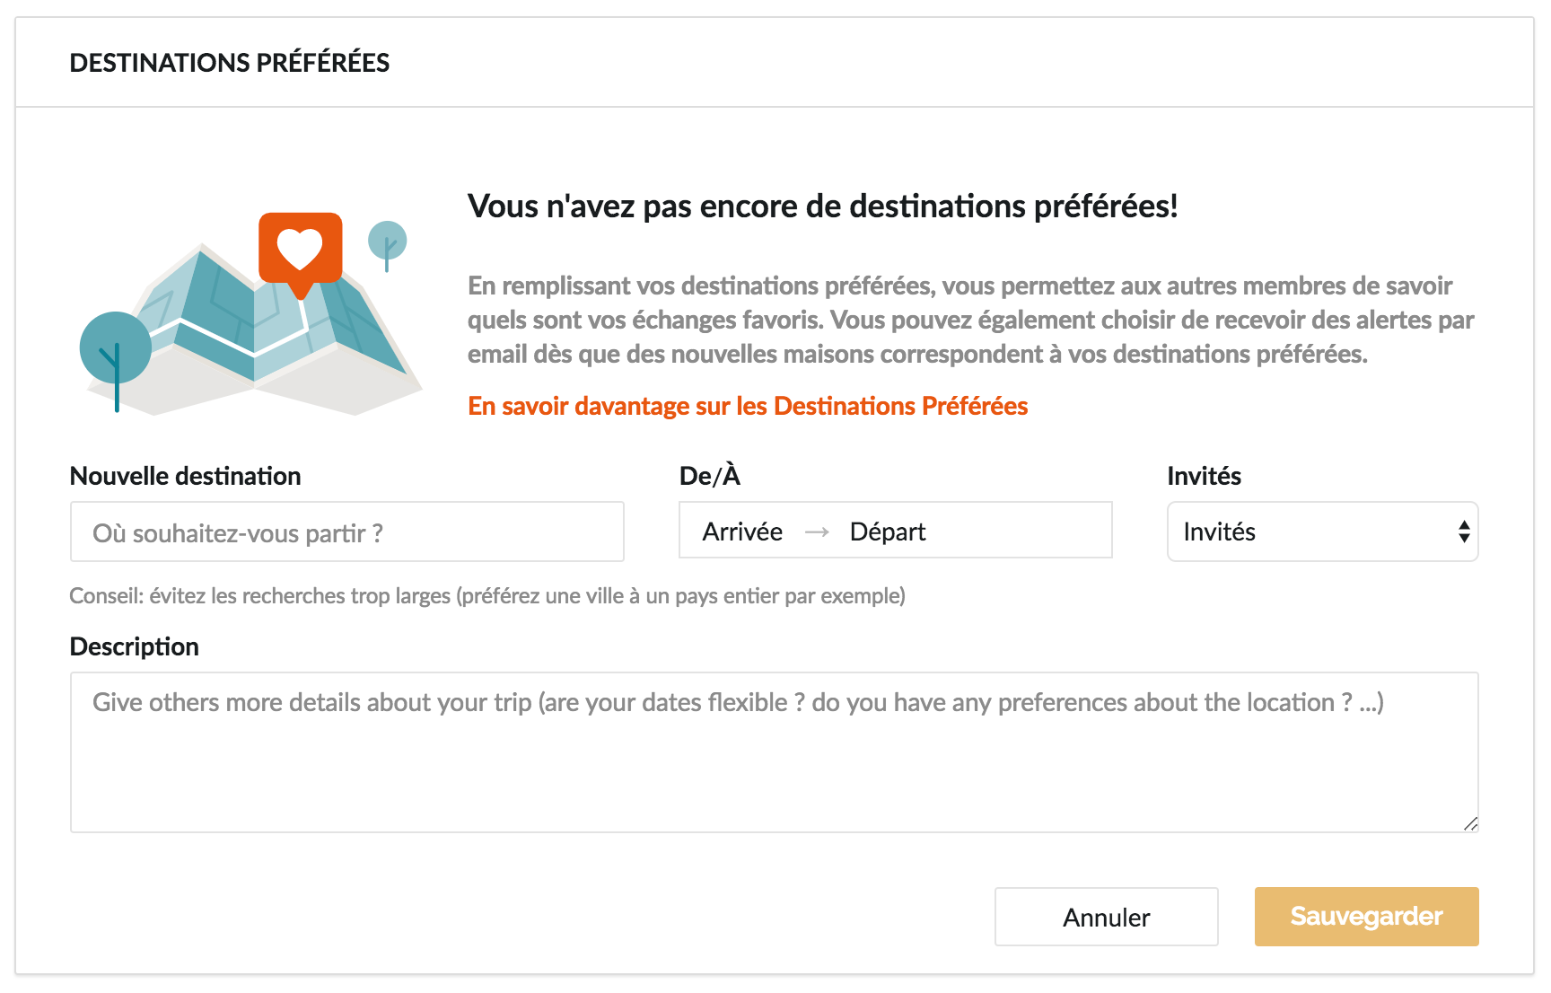Image resolution: width=1551 pixels, height=993 pixels.
Task: Click the Conseil hint text about broad searches
Action: point(487,595)
